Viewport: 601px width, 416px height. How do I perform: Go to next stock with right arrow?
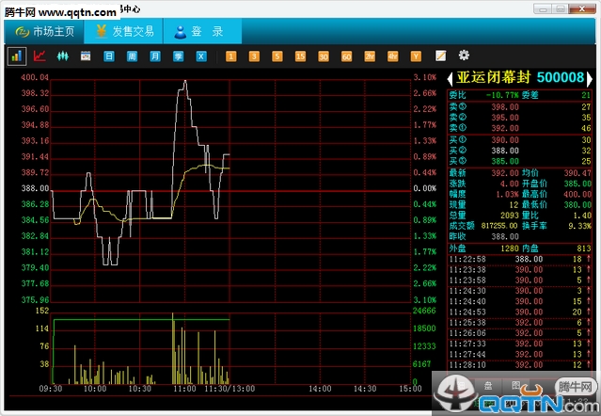(590, 77)
